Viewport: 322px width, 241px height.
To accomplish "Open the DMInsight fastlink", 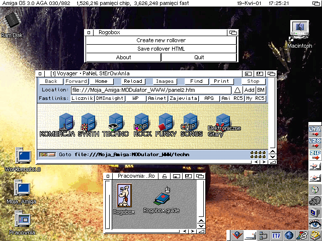I will pos(110,98).
